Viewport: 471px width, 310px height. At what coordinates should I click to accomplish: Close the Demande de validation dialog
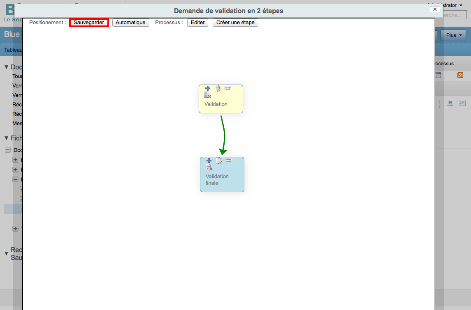click(435, 9)
